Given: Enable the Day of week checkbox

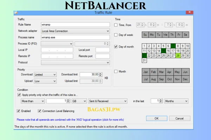Looking at the screenshot, I should 116,35.
